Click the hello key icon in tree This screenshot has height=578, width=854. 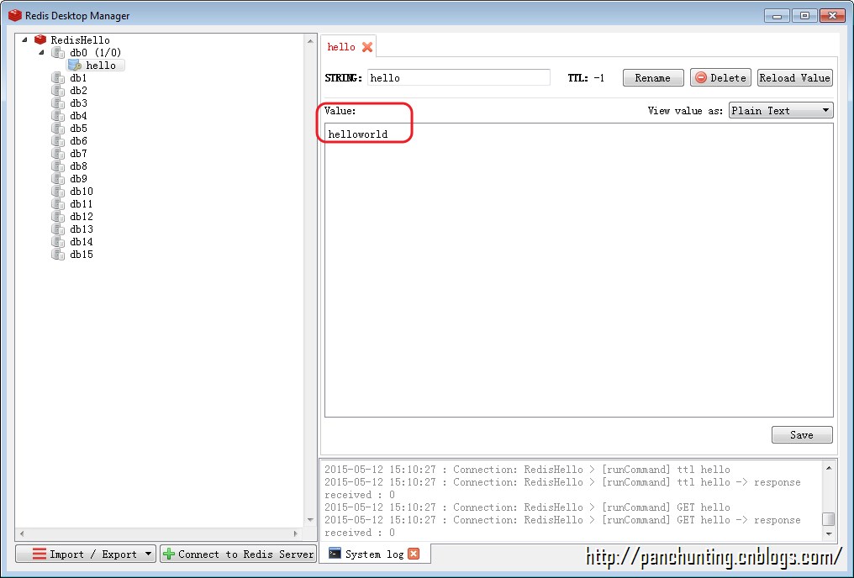[75, 66]
